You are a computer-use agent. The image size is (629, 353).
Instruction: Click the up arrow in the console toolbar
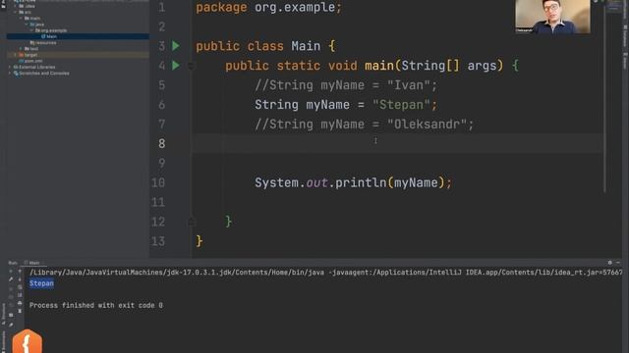click(20, 271)
